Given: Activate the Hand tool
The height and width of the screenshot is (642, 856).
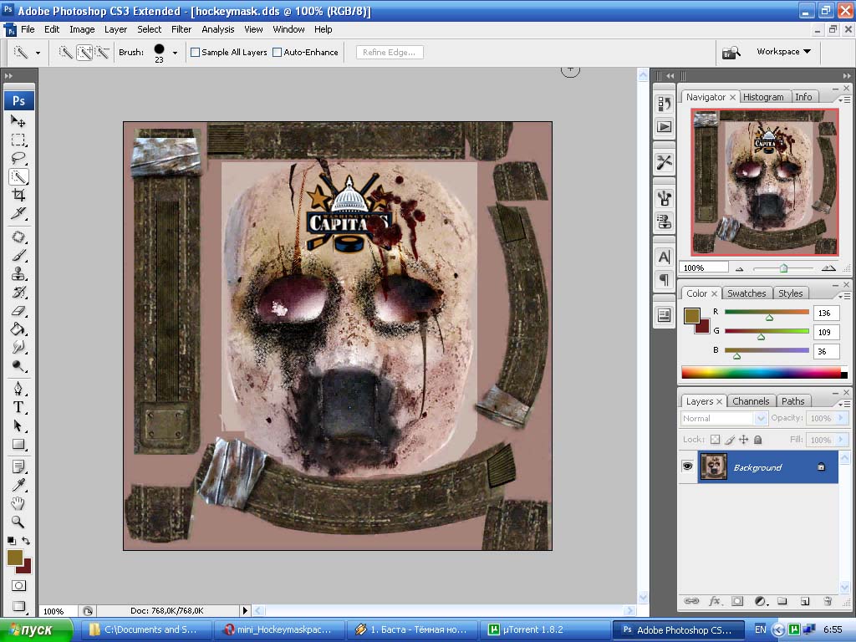Looking at the screenshot, I should click(18, 503).
